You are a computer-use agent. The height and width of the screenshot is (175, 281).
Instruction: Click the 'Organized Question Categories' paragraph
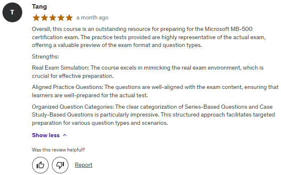click(x=153, y=115)
